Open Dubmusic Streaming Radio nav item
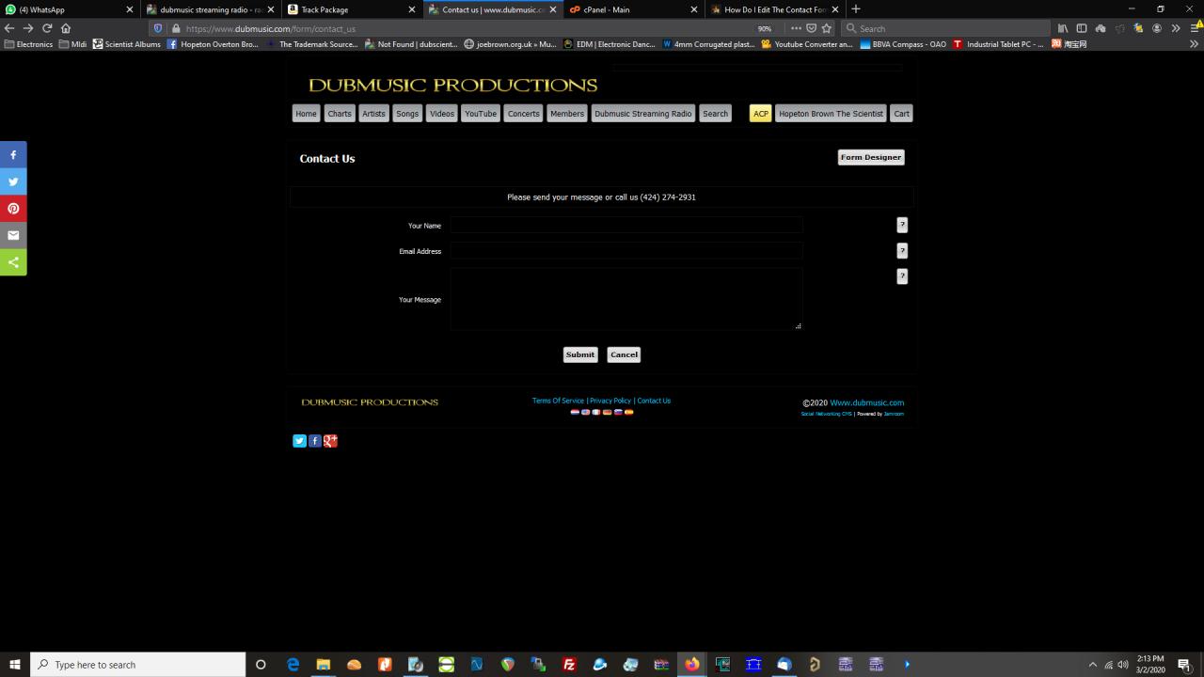The width and height of the screenshot is (1204, 677). (x=643, y=114)
